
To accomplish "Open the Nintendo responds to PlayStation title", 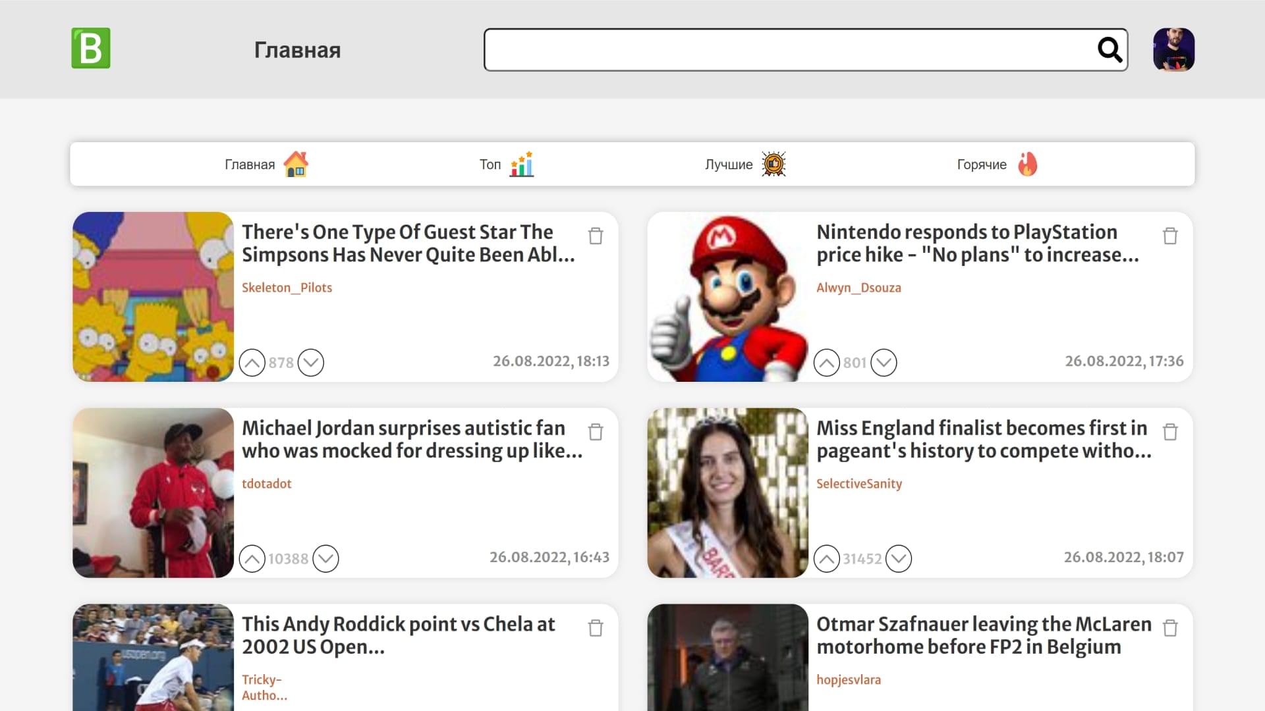I will point(978,243).
